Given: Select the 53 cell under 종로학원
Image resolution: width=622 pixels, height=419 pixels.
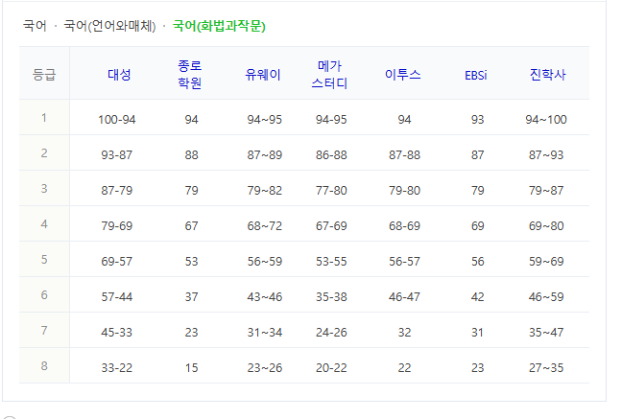Looking at the screenshot, I should coord(191,261).
